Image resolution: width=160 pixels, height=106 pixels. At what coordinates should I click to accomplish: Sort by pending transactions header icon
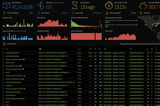100,49
